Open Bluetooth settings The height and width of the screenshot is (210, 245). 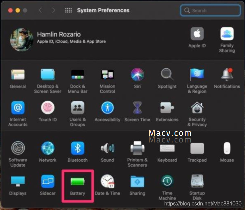click(77, 148)
